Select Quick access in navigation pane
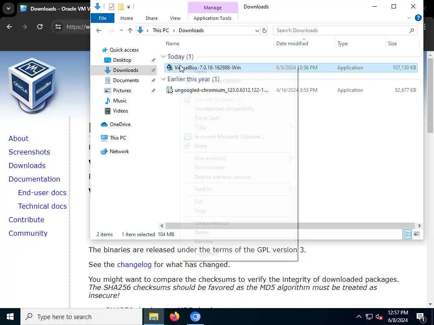434x325 pixels. [124, 50]
